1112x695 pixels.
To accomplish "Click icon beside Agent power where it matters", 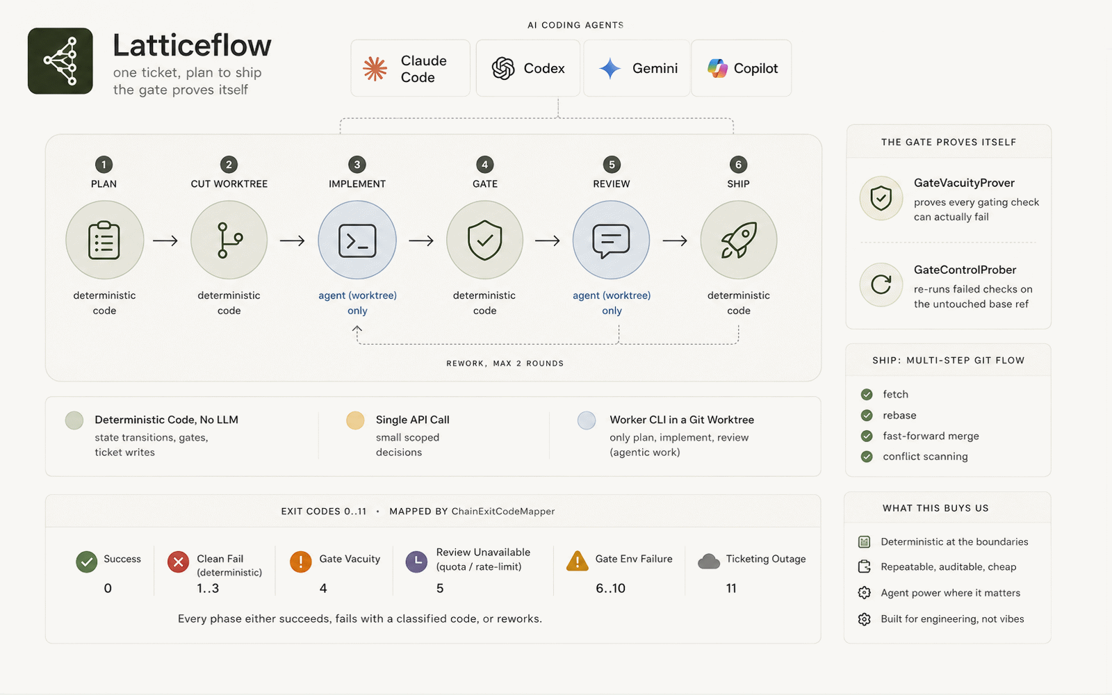I will [x=865, y=593].
